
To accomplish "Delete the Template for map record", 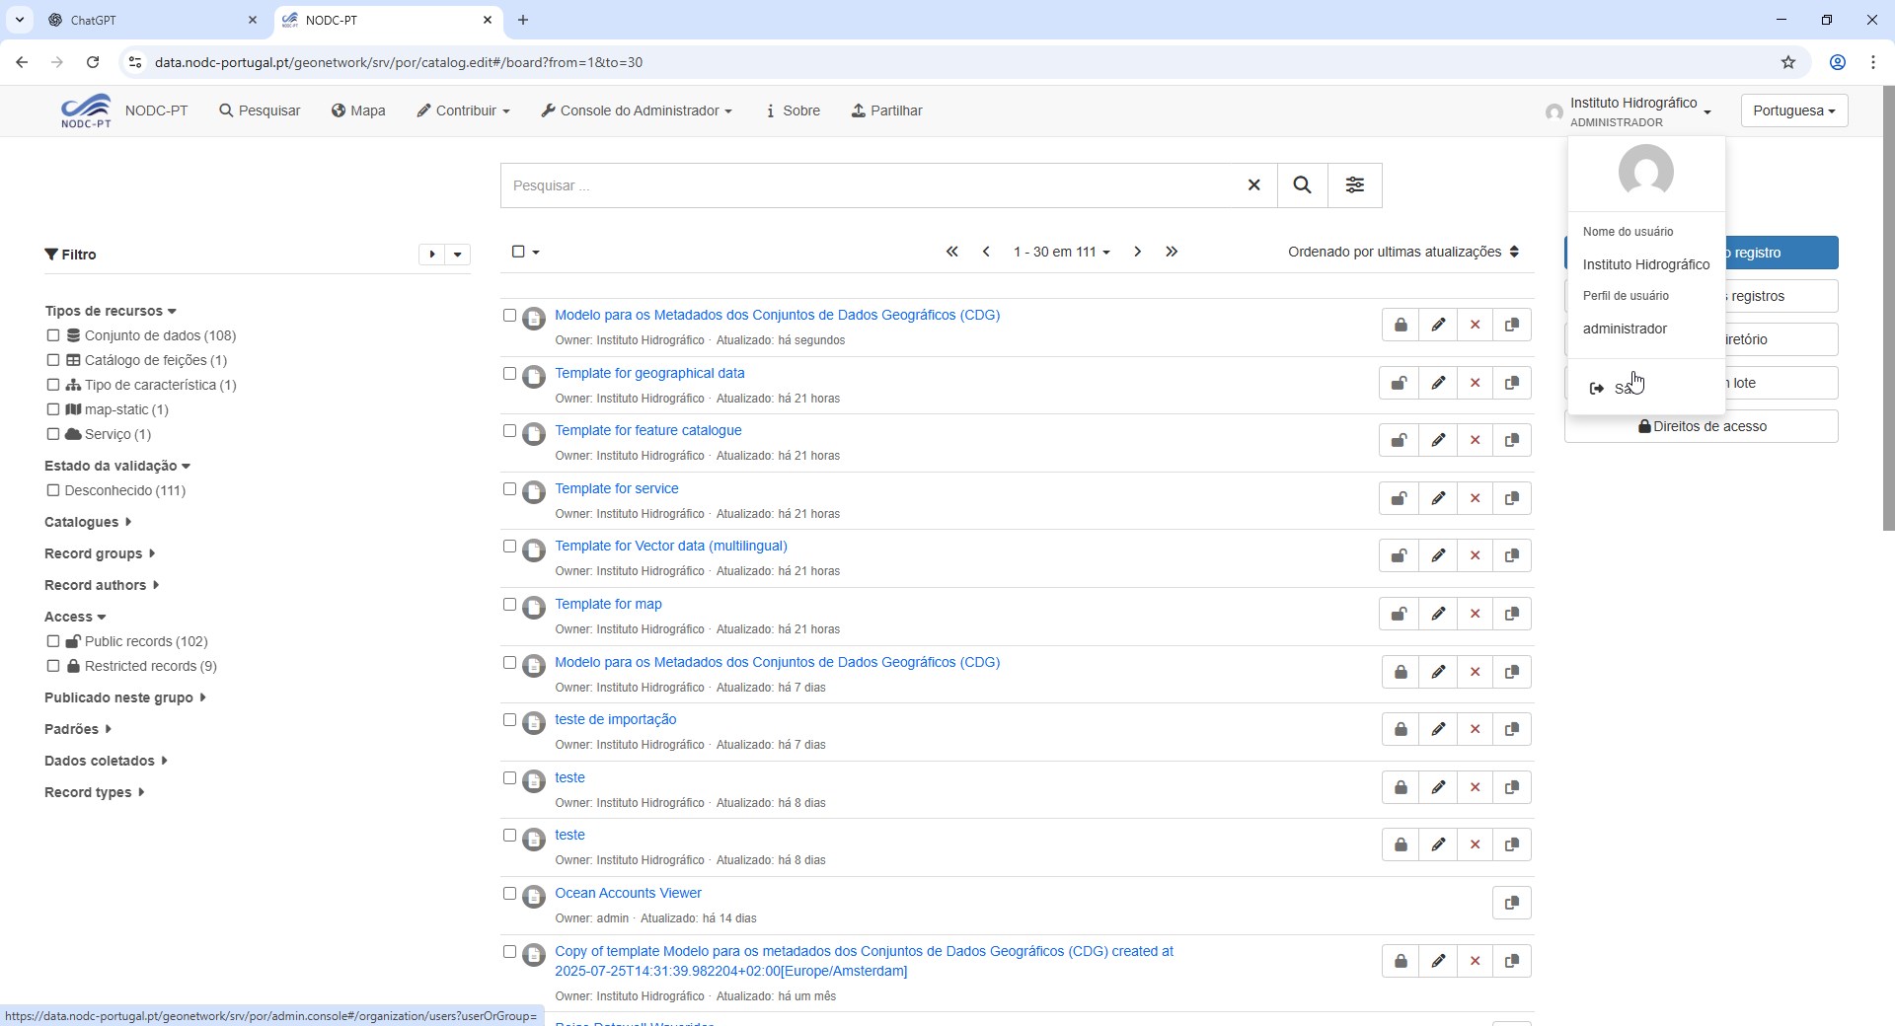I will 1475,614.
